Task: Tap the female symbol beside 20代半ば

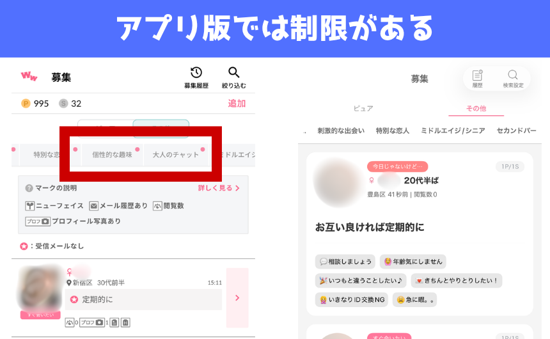Action: coord(372,180)
